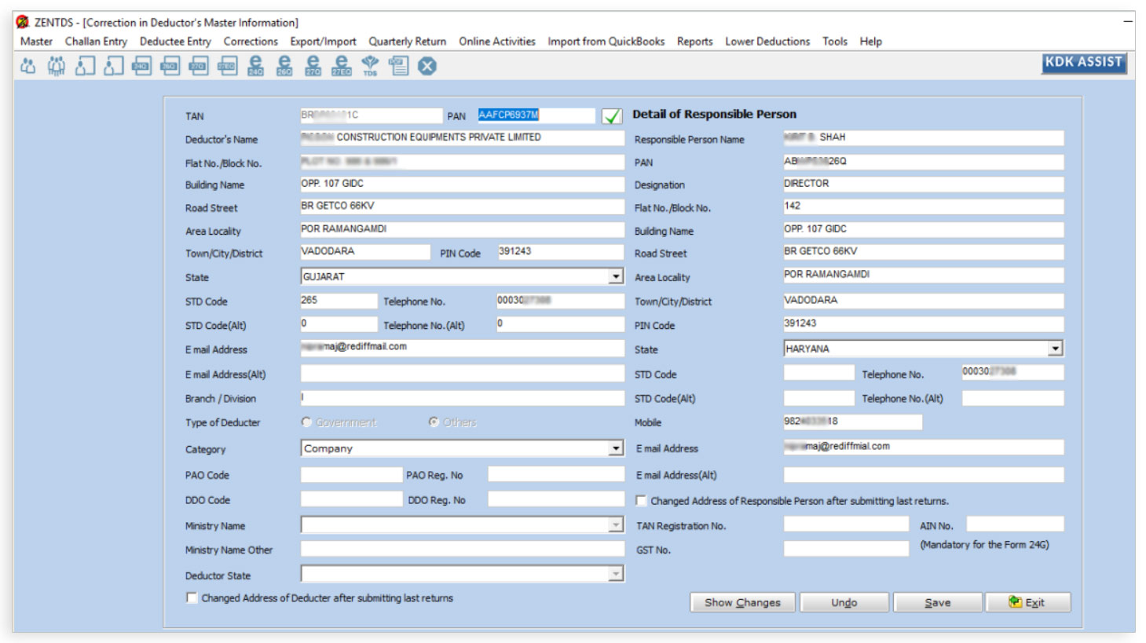
Task: Open the Deductor State dropdown
Action: click(x=616, y=575)
